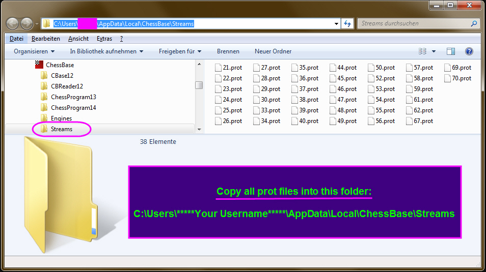Select file 50.prot

pyautogui.click(x=382, y=68)
